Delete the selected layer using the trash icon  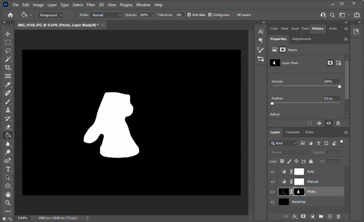coord(338,216)
